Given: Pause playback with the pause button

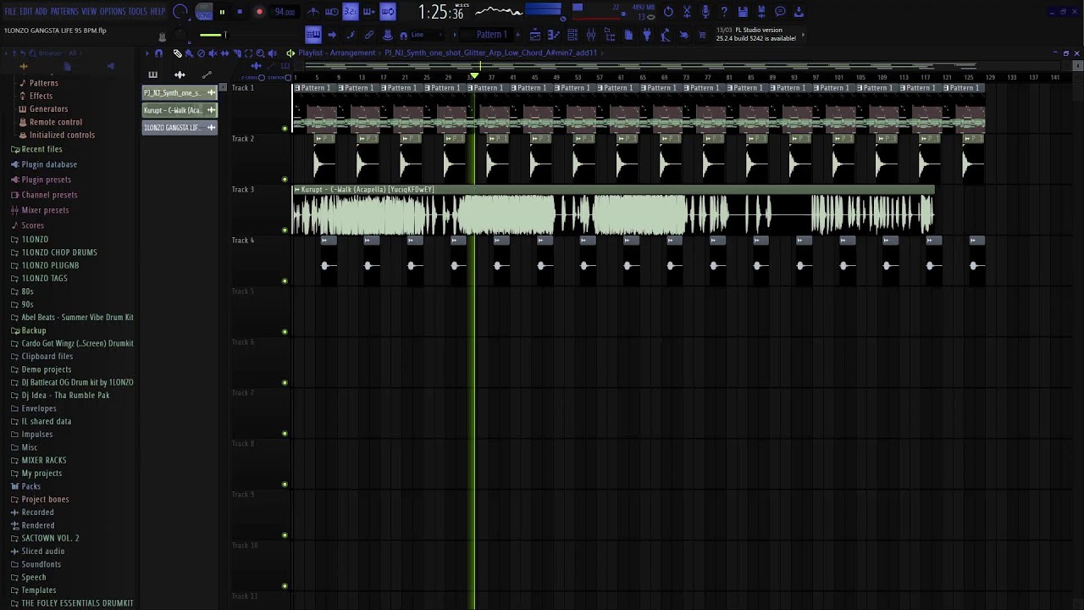Looking at the screenshot, I should tap(222, 12).
